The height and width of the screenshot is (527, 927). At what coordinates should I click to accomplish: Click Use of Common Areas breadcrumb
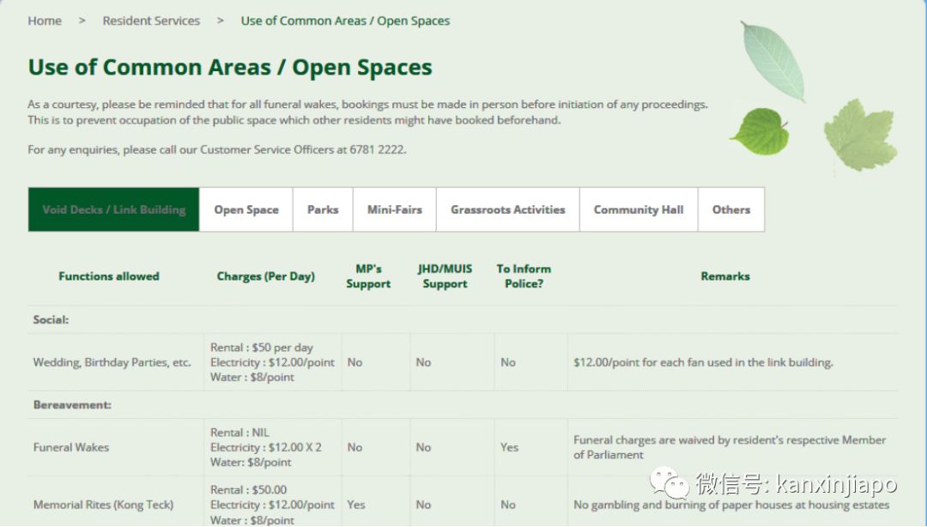(345, 21)
